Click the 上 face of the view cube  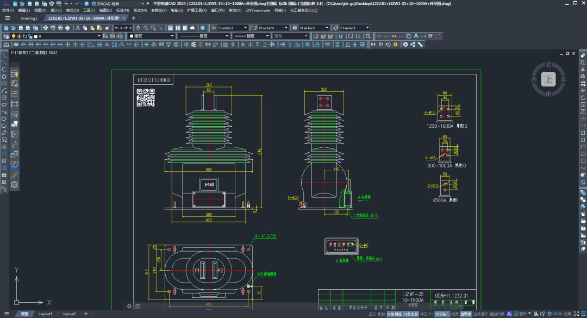pos(548,80)
